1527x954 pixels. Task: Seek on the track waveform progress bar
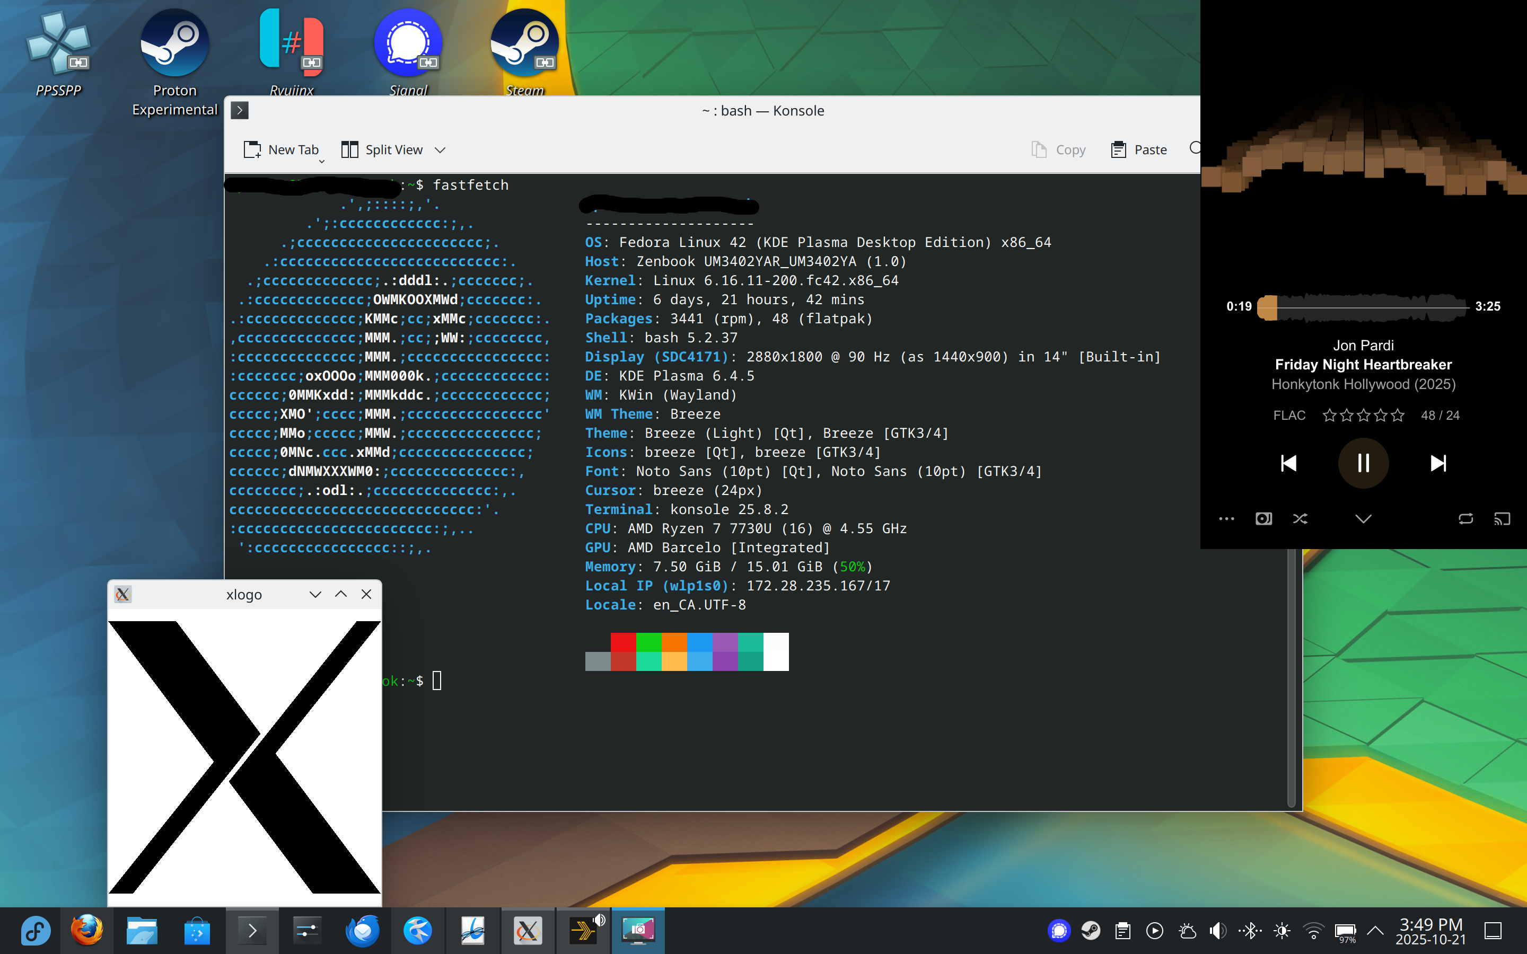pos(1363,307)
